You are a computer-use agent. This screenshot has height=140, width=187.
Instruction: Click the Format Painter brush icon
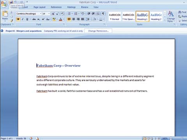tap(11, 20)
